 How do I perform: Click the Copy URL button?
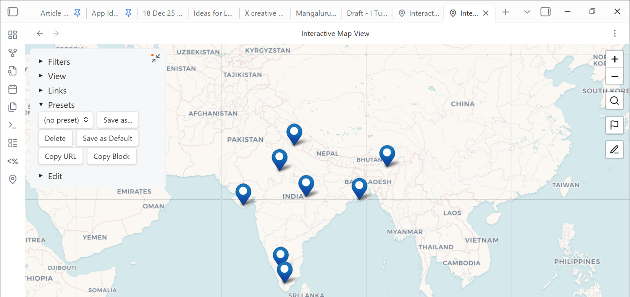pyautogui.click(x=61, y=156)
